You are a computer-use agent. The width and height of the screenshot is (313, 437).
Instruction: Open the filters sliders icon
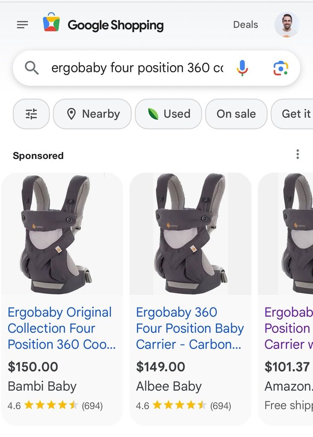click(31, 114)
